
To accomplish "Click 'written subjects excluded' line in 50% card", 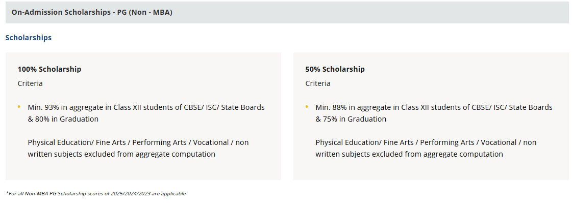I will (x=409, y=154).
